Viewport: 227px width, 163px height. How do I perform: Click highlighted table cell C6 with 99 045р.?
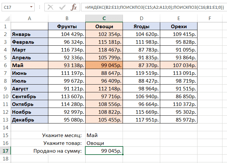pyautogui.click(x=104, y=65)
